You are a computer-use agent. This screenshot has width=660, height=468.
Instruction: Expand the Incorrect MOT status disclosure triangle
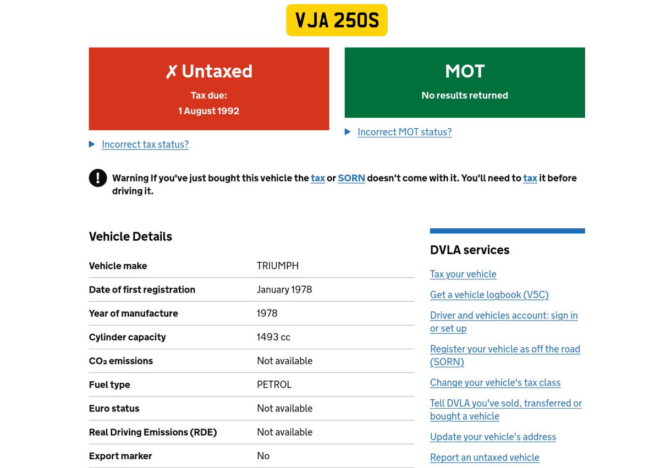tap(348, 131)
